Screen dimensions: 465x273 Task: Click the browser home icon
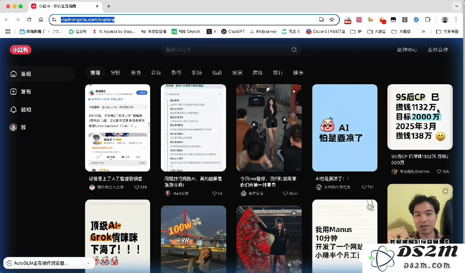click(x=41, y=19)
